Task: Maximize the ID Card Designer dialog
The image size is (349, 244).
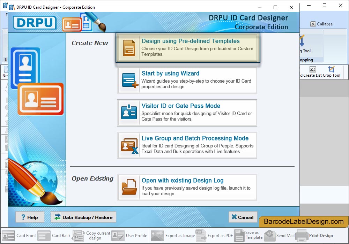Action: [x=275, y=7]
